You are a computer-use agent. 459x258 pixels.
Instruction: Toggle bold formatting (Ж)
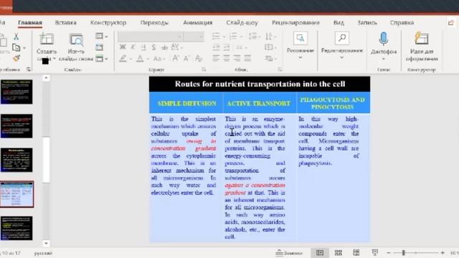pyautogui.click(x=123, y=47)
